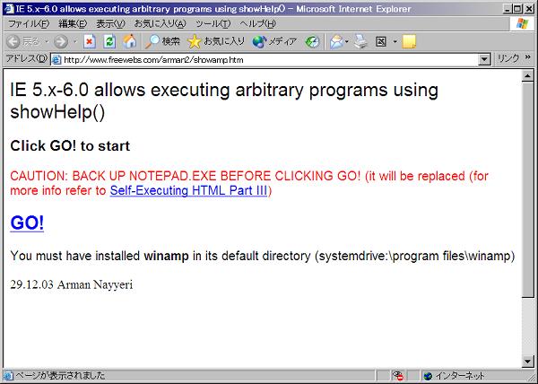The height and width of the screenshot is (384, 538).
Task: Open the Back history dropdown arrow
Action: tap(47, 42)
